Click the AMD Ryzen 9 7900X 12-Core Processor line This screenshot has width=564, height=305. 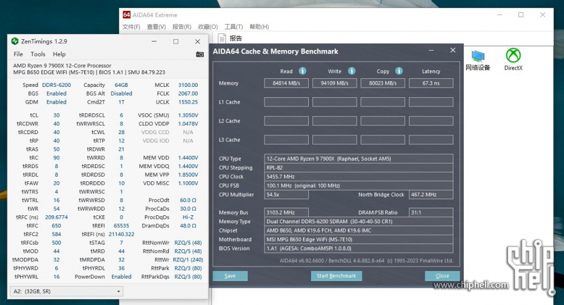pyautogui.click(x=62, y=66)
